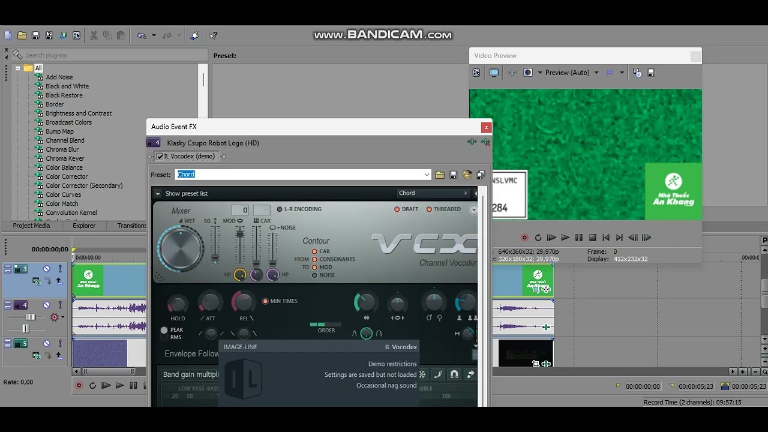Pause playback in Video Preview
768x432 pixels.
(x=578, y=238)
